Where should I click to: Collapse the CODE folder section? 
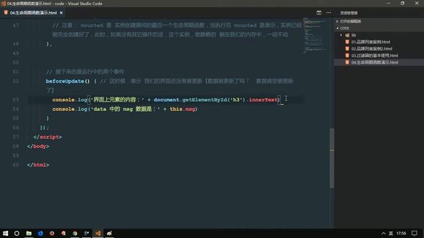344,28
